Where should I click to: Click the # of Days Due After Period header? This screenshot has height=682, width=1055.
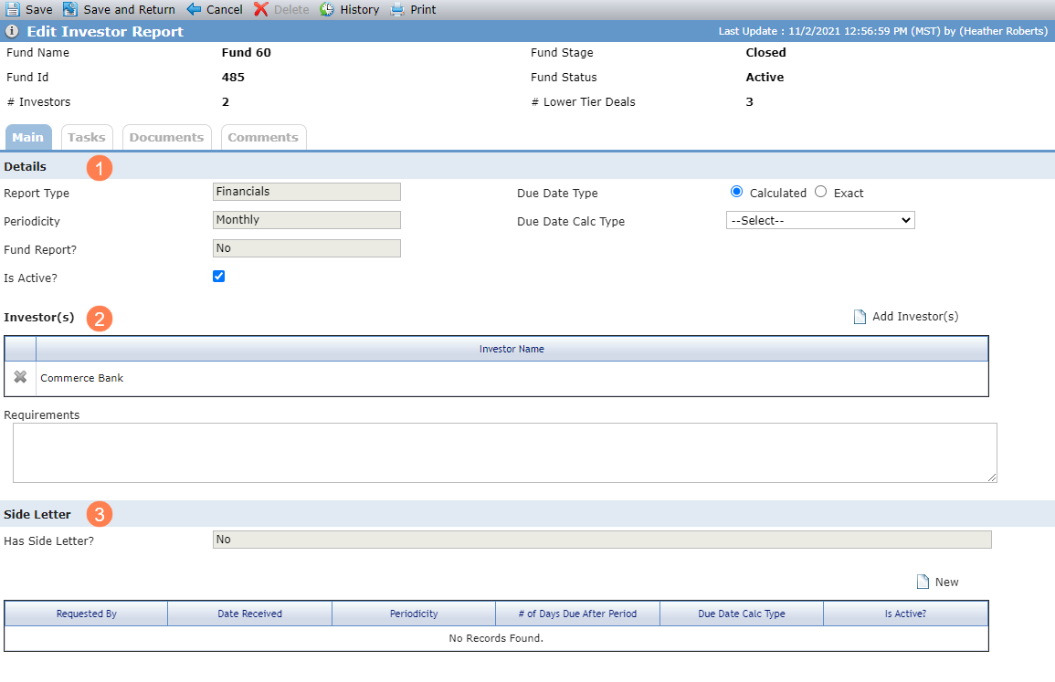click(577, 614)
